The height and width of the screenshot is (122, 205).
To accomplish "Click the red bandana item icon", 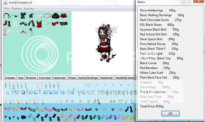I will (56, 24).
